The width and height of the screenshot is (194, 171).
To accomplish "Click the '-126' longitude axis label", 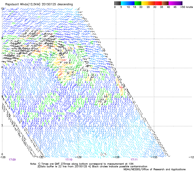I will click(x=116, y=157).
